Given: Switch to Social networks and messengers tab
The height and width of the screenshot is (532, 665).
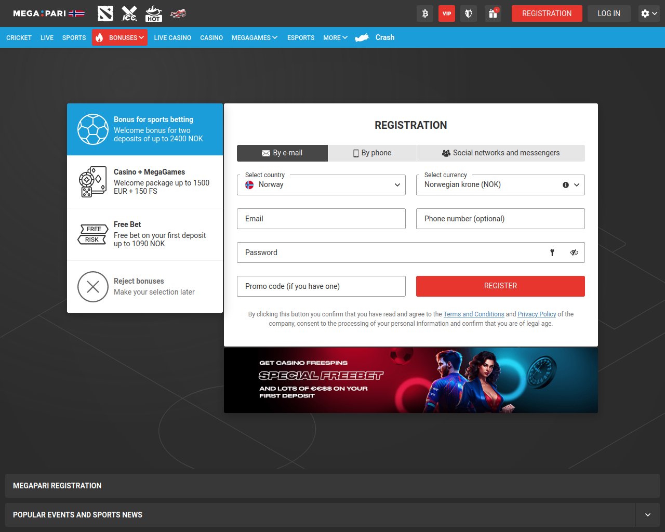Looking at the screenshot, I should click(x=501, y=153).
